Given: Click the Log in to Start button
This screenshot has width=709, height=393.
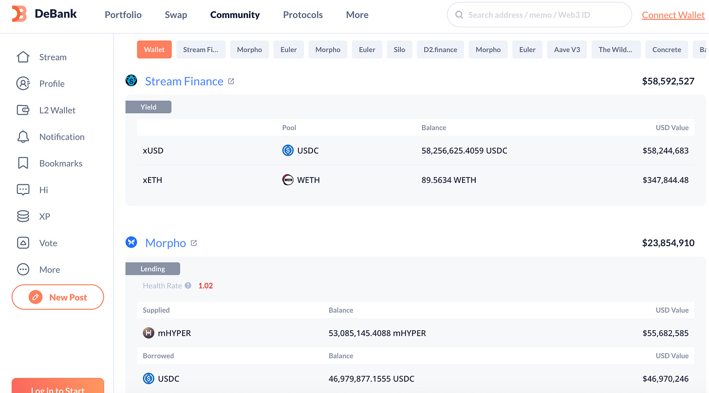Looking at the screenshot, I should click(58, 386).
